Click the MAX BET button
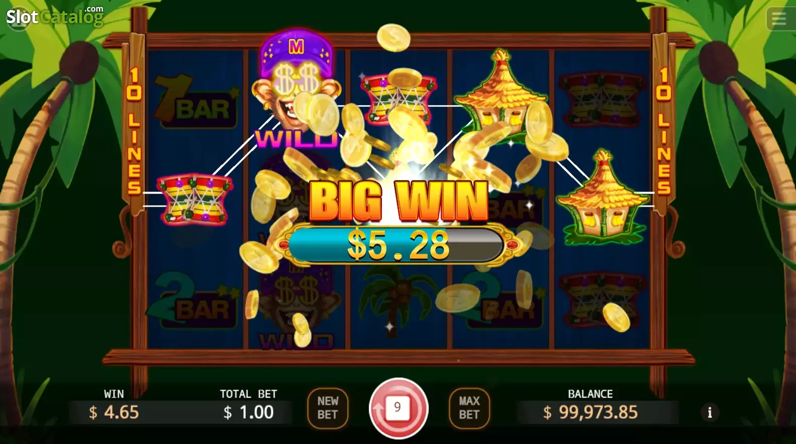Viewport: 796px width, 444px height. tap(469, 408)
